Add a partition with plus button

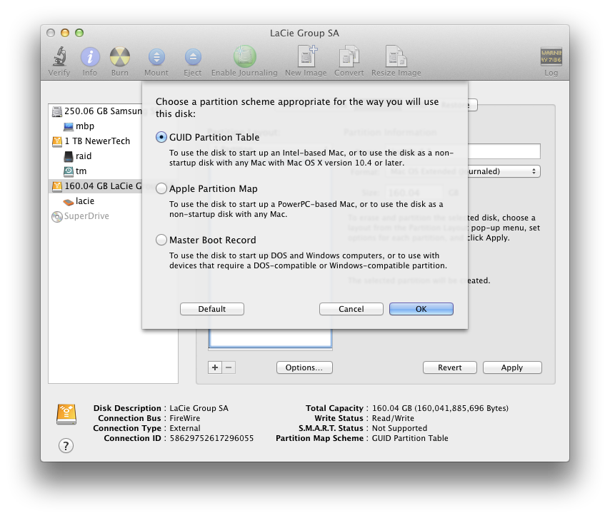point(215,367)
